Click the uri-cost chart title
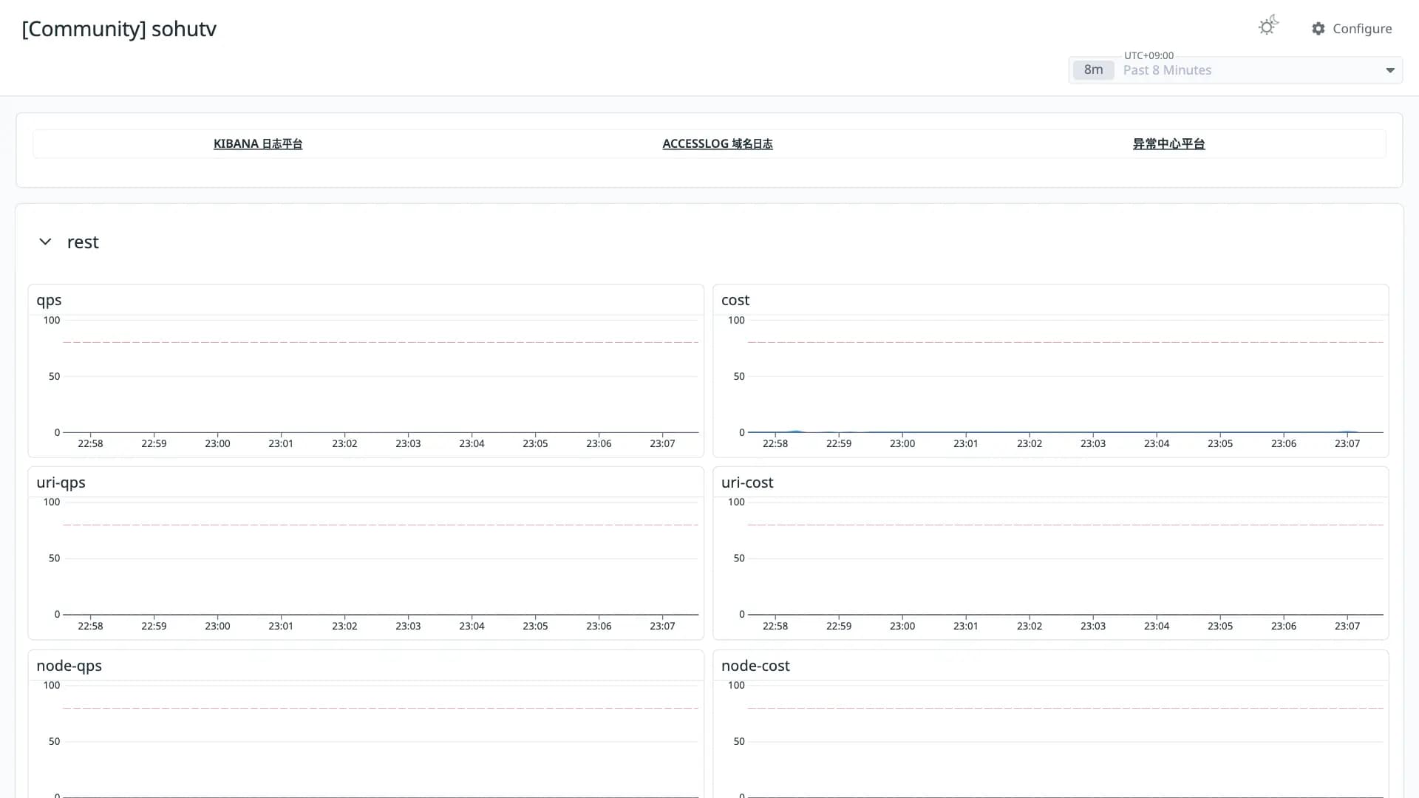 pos(747,482)
